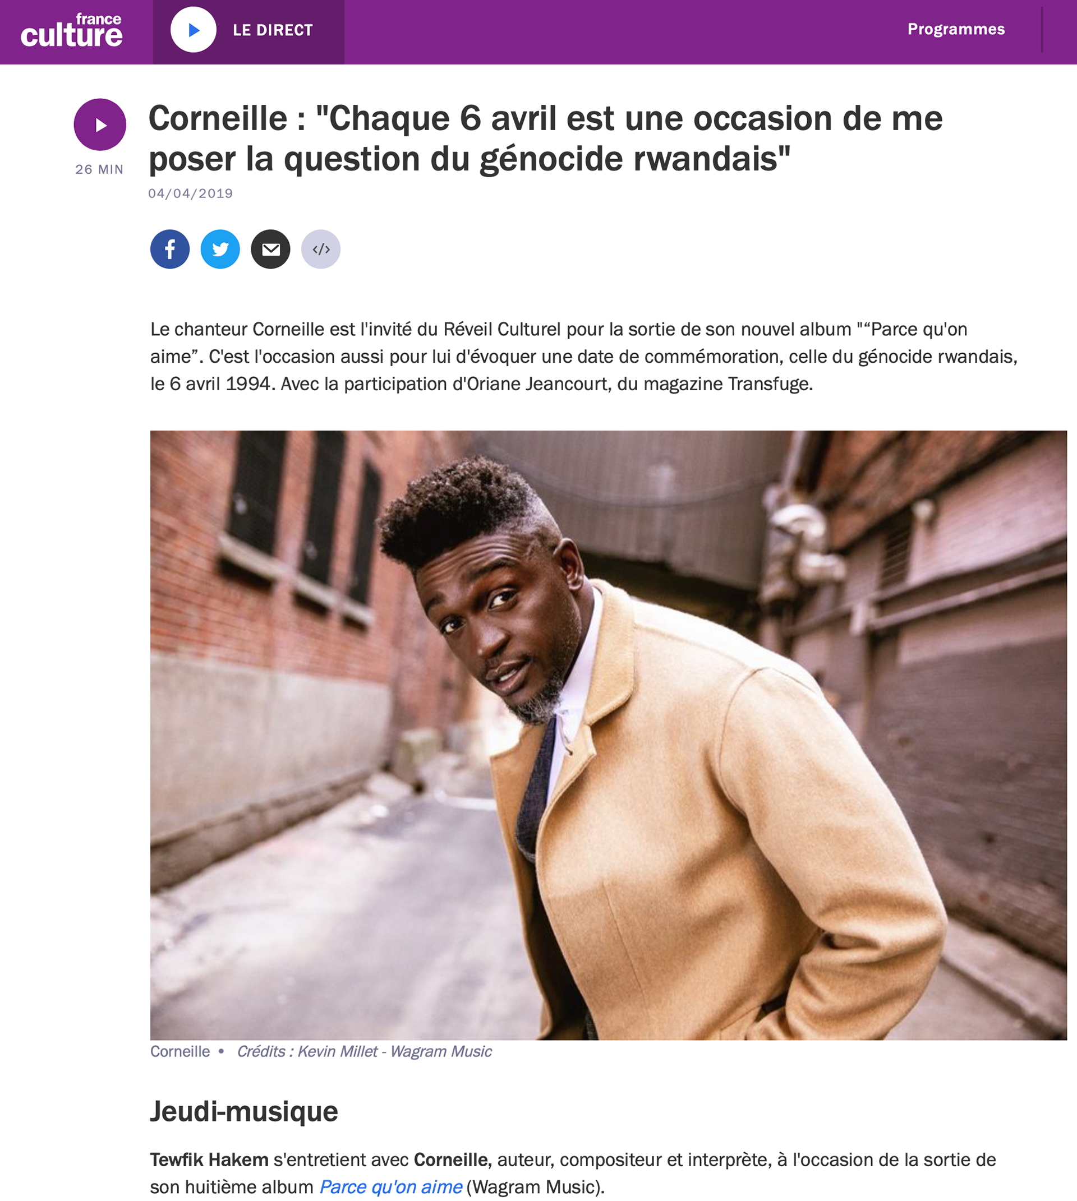Share the article on Facebook
The width and height of the screenshot is (1077, 1201).
pos(170,249)
